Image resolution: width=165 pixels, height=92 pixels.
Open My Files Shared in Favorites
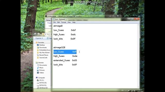click(44, 53)
